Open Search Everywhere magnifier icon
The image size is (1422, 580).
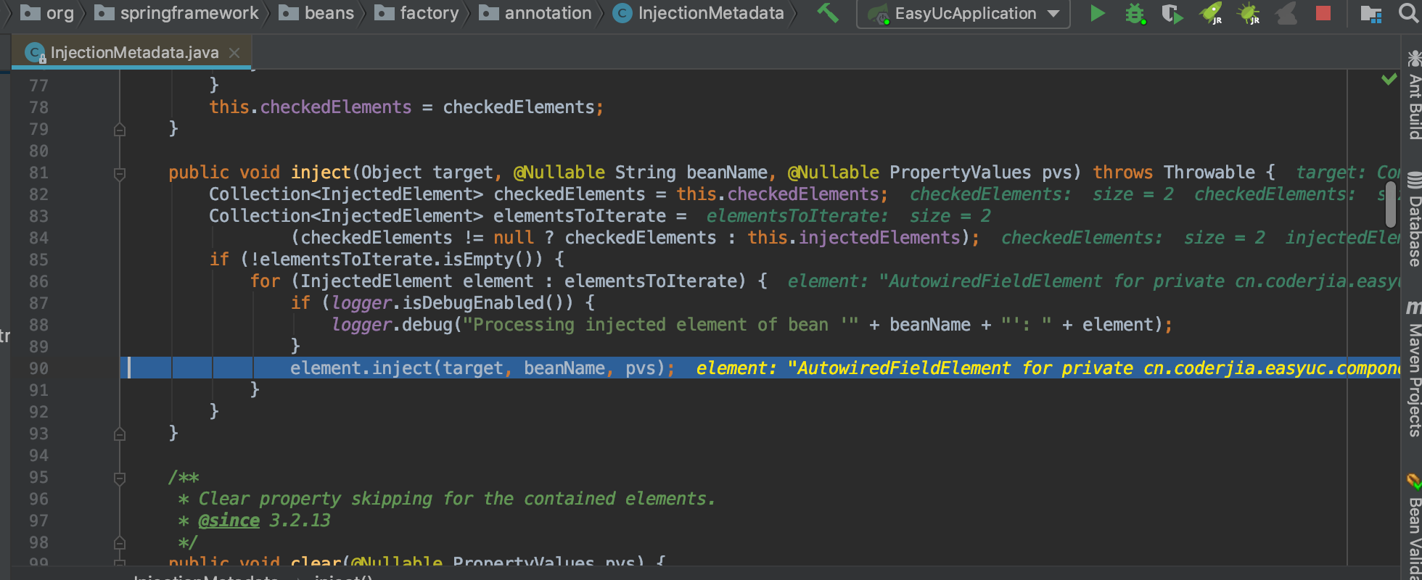(x=1408, y=12)
